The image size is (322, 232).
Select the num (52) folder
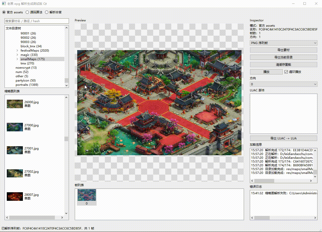22,72
